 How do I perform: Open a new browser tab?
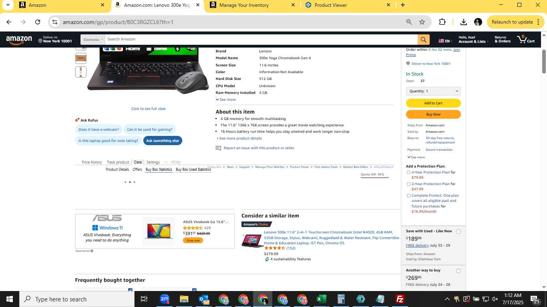point(403,5)
